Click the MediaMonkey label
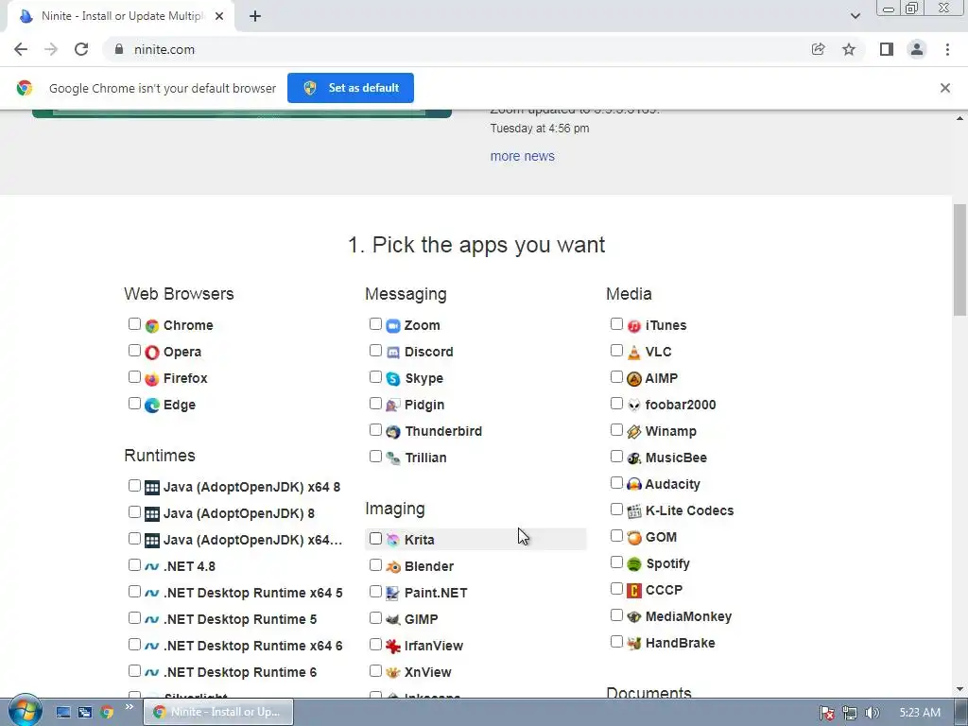The width and height of the screenshot is (968, 726). tap(688, 616)
